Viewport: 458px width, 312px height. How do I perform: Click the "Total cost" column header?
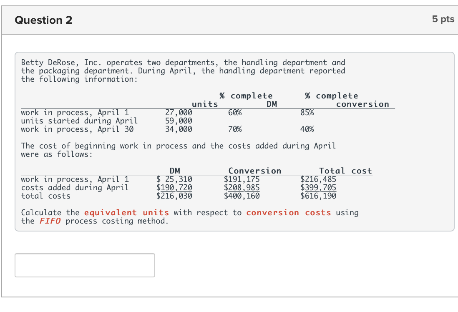(x=345, y=171)
